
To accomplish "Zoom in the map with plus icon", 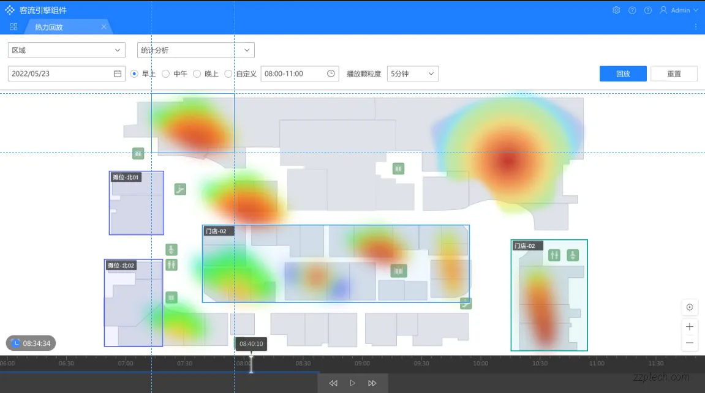I will [690, 327].
